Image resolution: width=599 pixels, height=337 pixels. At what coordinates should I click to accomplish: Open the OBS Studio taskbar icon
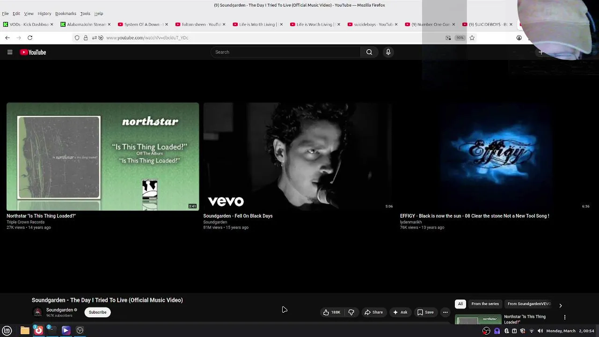[80, 330]
